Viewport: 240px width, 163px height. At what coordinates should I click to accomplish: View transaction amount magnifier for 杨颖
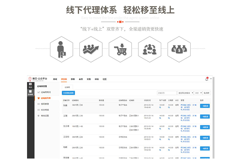pos(169,150)
